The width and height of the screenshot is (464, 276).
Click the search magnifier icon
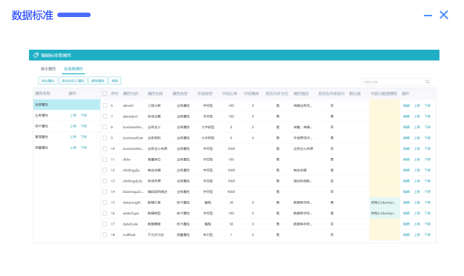(x=427, y=82)
